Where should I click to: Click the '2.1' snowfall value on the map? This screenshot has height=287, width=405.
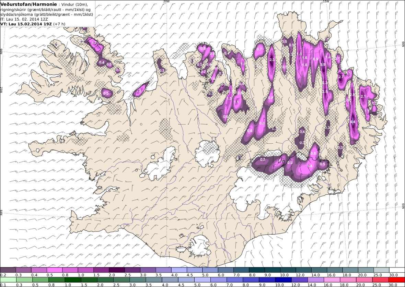(363, 97)
